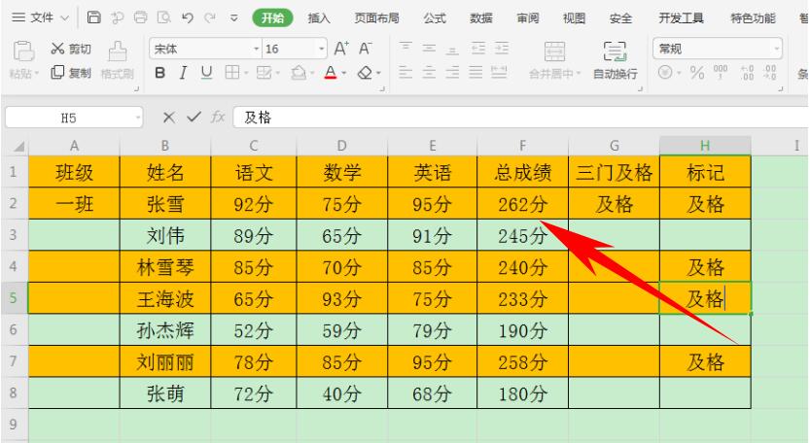Click the justify alignment icon
810x443 pixels.
[x=475, y=72]
